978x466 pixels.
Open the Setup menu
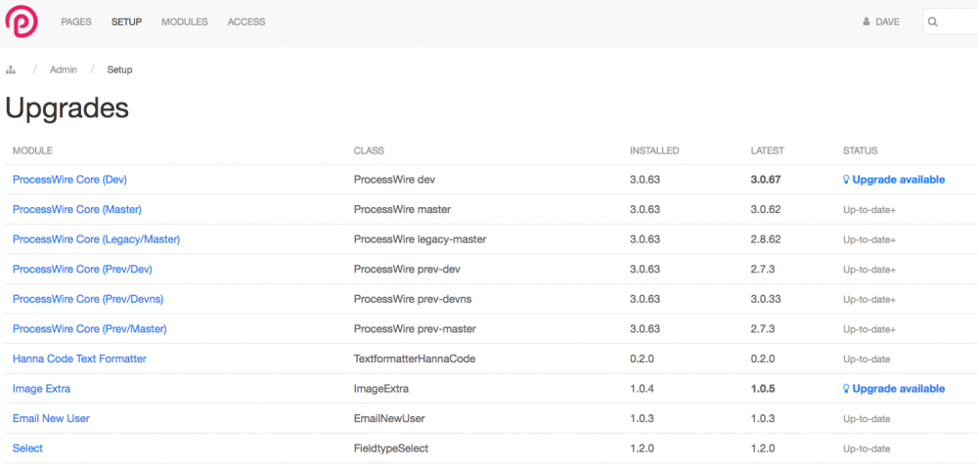126,21
